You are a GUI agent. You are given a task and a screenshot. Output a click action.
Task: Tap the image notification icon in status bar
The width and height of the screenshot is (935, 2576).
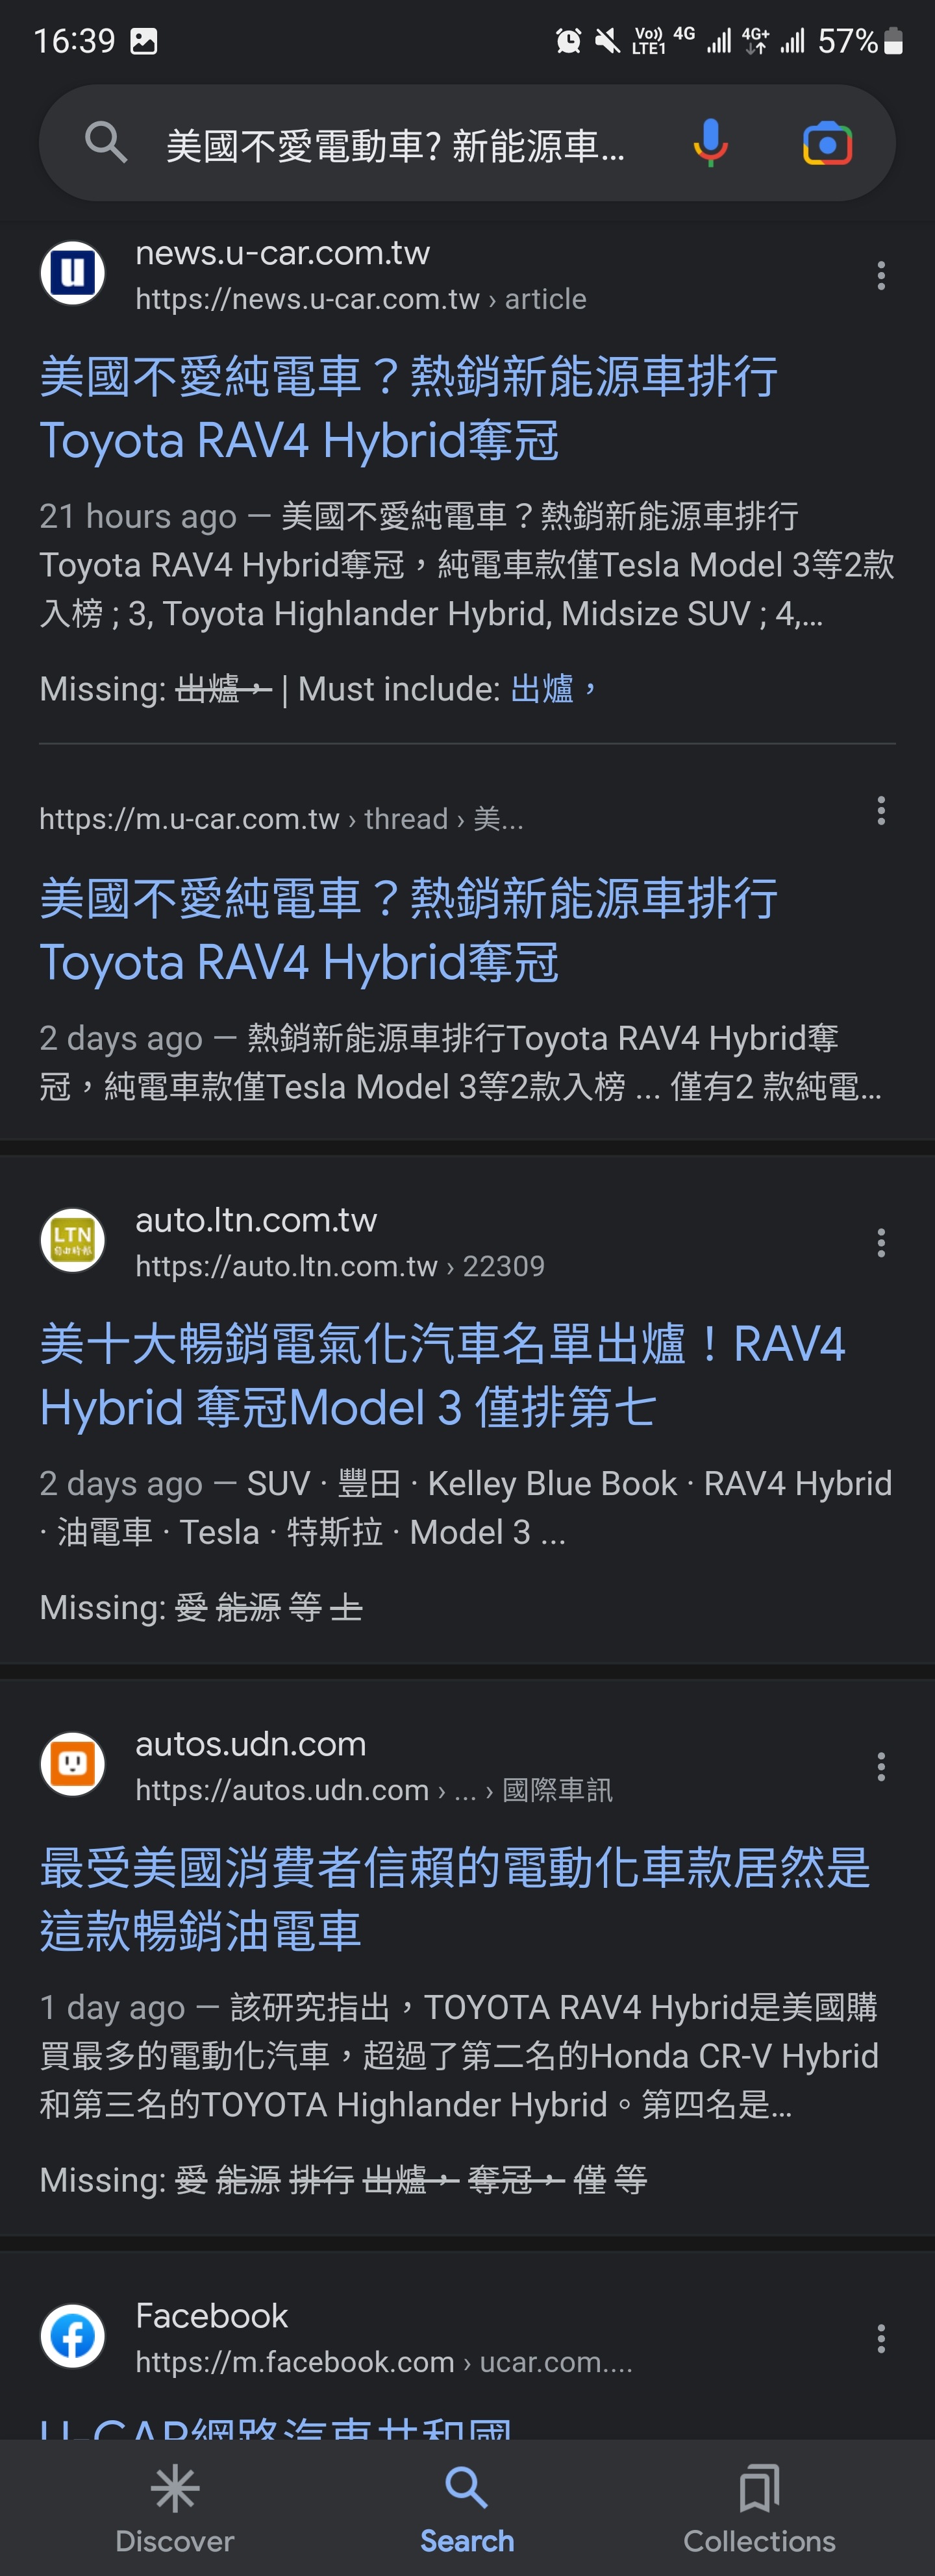(144, 41)
